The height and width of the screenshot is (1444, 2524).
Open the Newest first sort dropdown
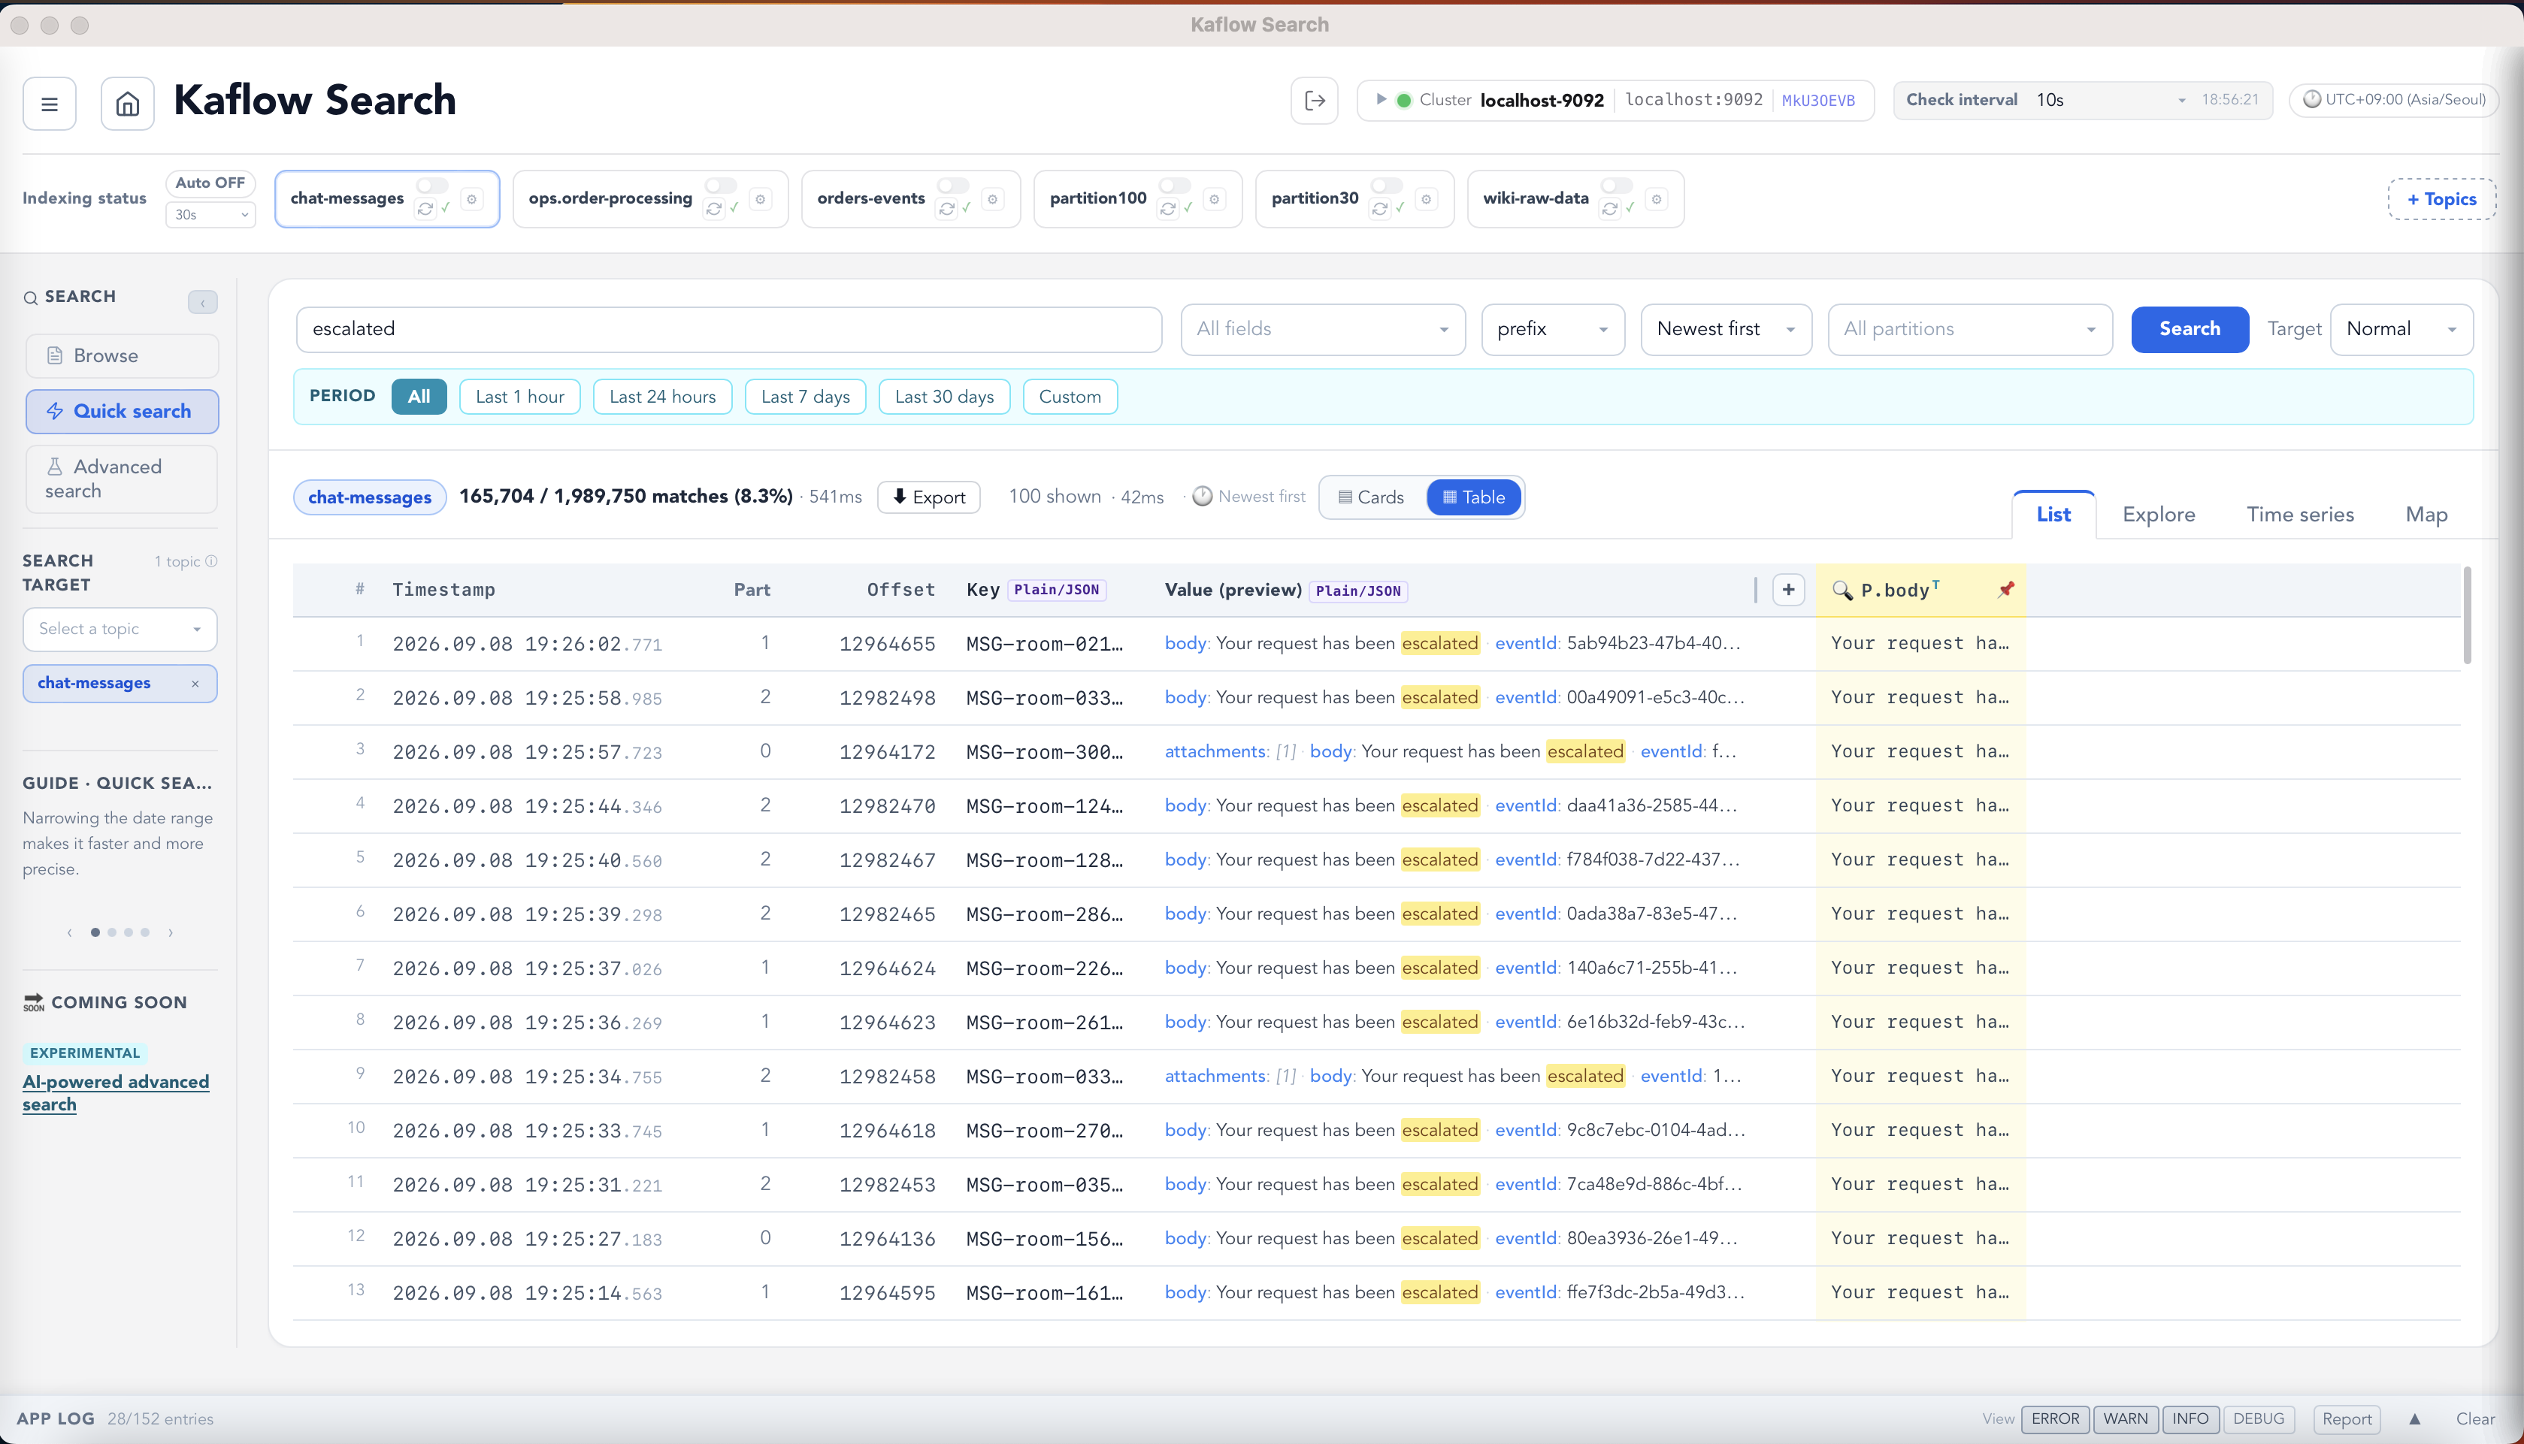pos(1727,329)
